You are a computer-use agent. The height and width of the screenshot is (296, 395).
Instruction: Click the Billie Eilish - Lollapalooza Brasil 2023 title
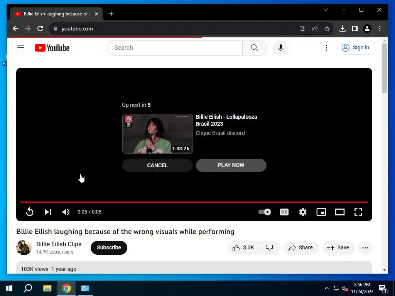226,120
